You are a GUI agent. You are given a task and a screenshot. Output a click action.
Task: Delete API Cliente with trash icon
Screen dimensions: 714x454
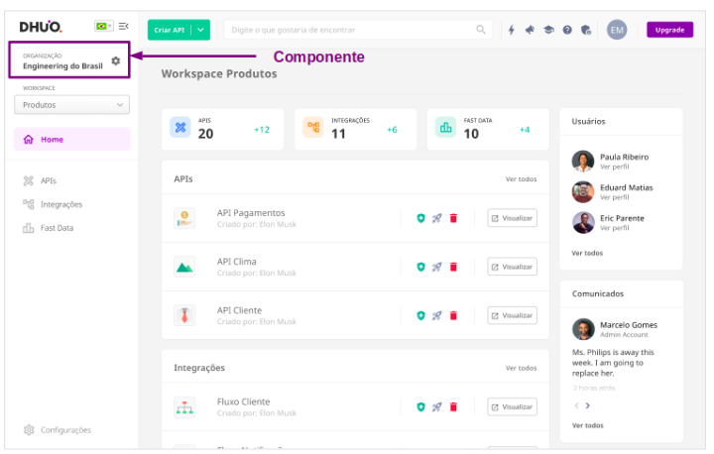tap(453, 316)
